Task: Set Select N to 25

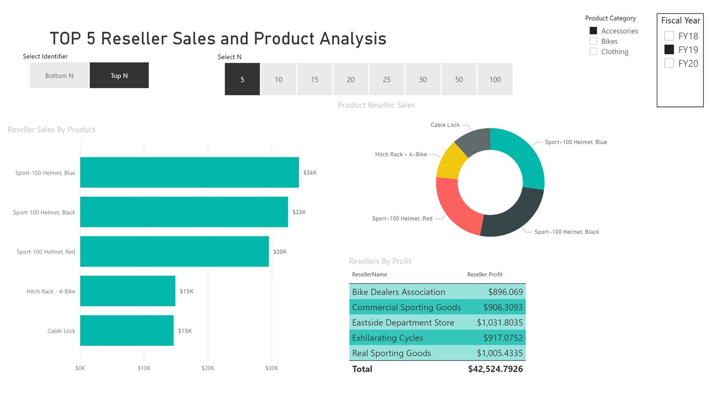Action: [x=387, y=79]
